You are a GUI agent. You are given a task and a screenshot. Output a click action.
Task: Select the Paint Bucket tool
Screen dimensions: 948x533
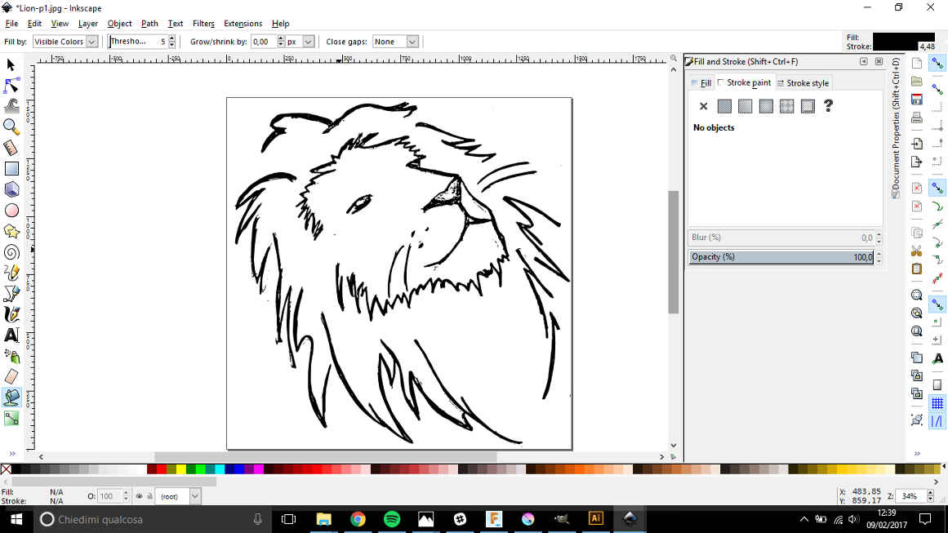coord(11,397)
